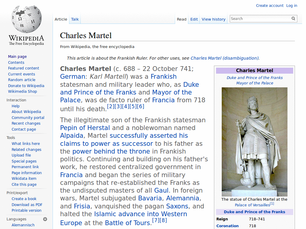Open language settings gear icon
This screenshot has width=306, height=229.
click(x=45, y=219)
